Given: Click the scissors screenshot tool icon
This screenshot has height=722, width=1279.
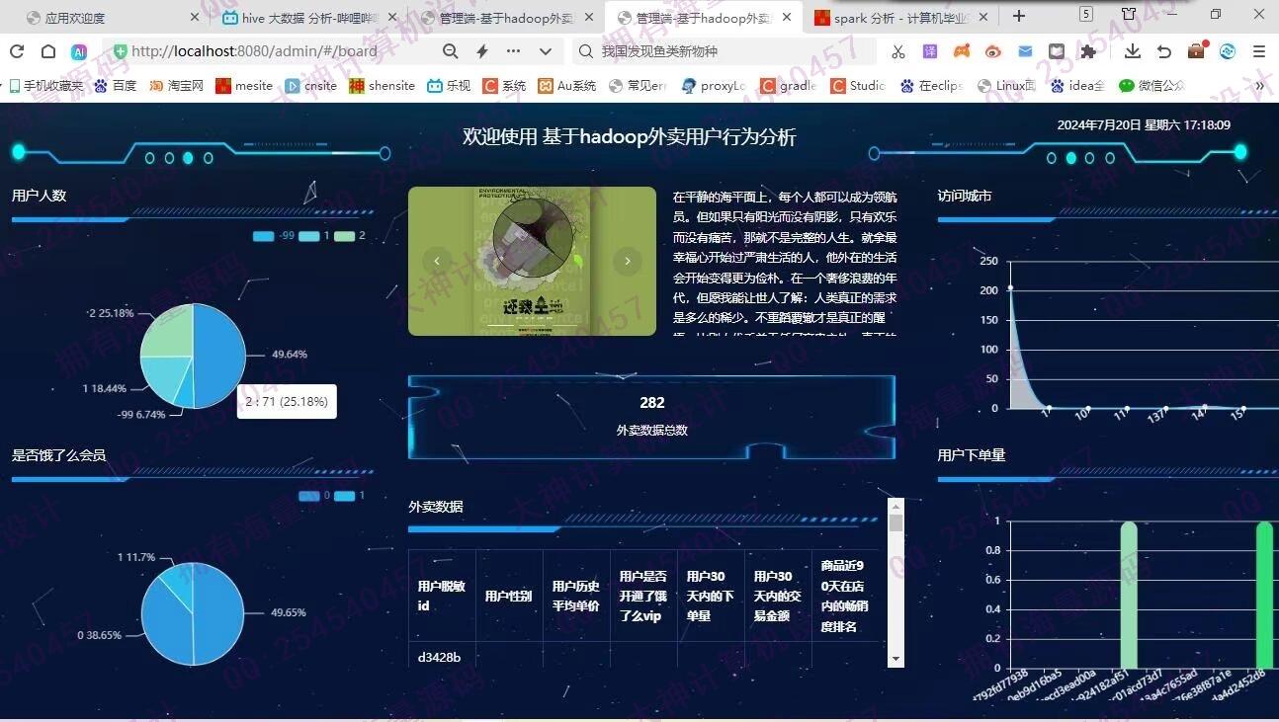Looking at the screenshot, I should pyautogui.click(x=897, y=51).
